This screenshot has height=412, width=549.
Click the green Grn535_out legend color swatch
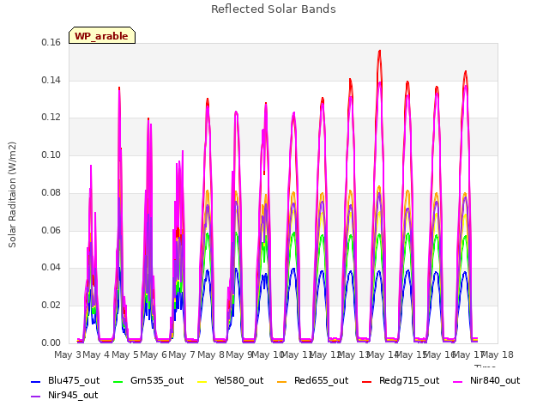(118, 381)
